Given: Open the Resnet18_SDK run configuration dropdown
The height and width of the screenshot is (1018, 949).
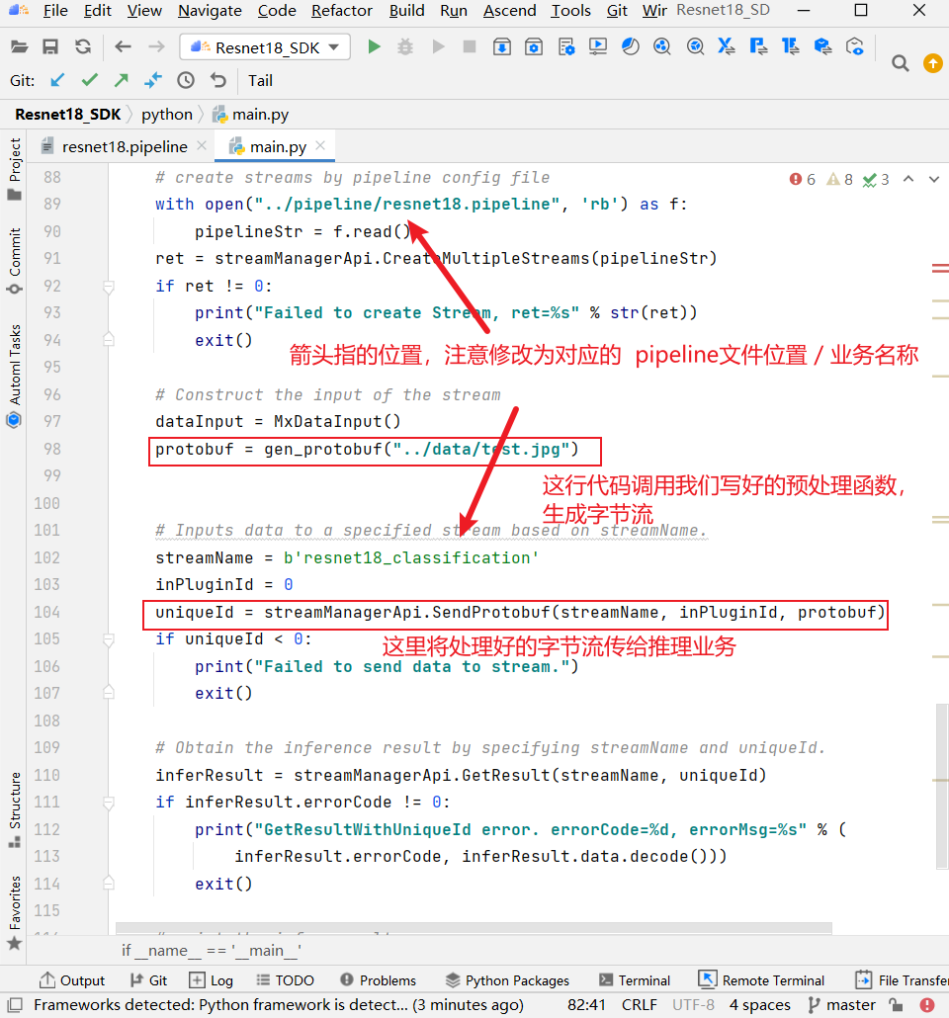Looking at the screenshot, I should tap(265, 47).
